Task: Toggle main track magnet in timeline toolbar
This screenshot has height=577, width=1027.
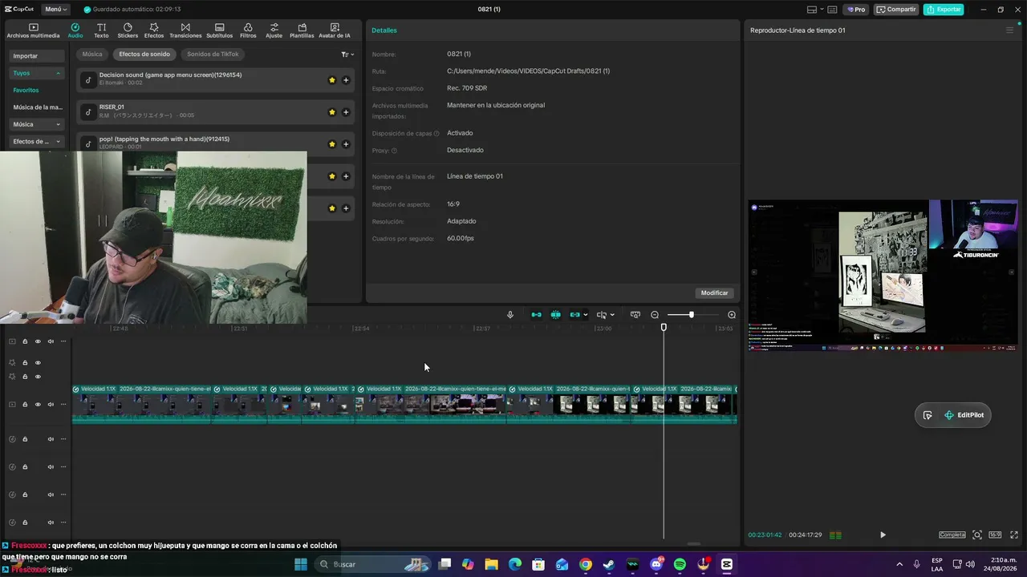Action: pos(536,315)
